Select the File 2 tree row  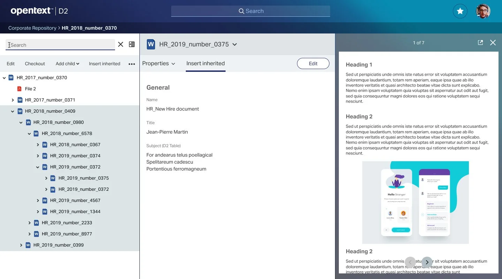point(70,89)
